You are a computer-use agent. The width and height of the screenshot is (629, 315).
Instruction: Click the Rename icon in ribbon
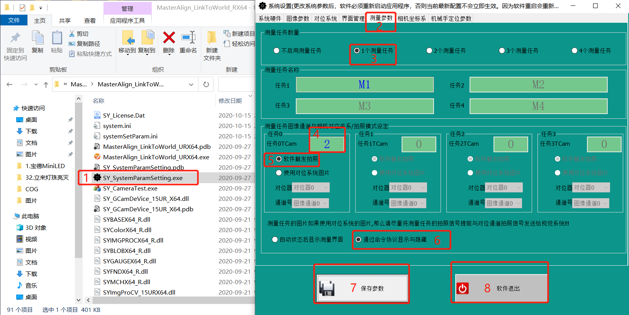pyautogui.click(x=188, y=38)
